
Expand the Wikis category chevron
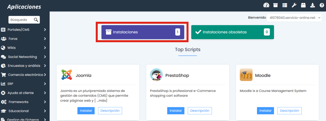(x=45, y=48)
